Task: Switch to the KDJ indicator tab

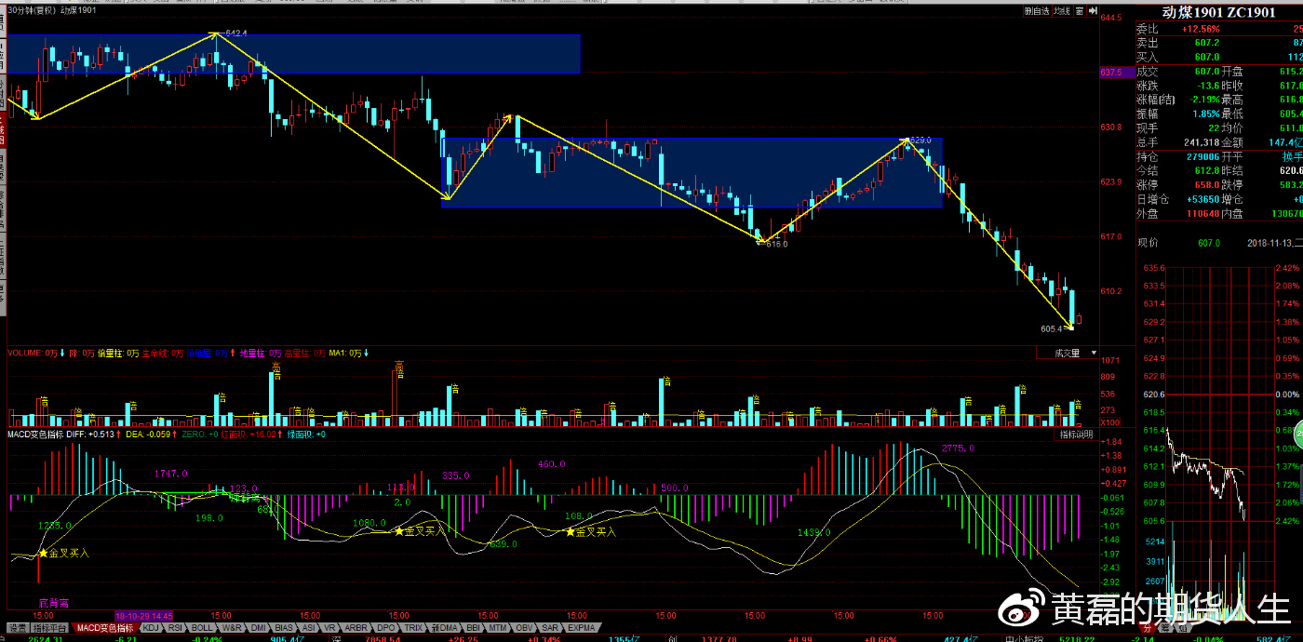Action: tap(151, 628)
